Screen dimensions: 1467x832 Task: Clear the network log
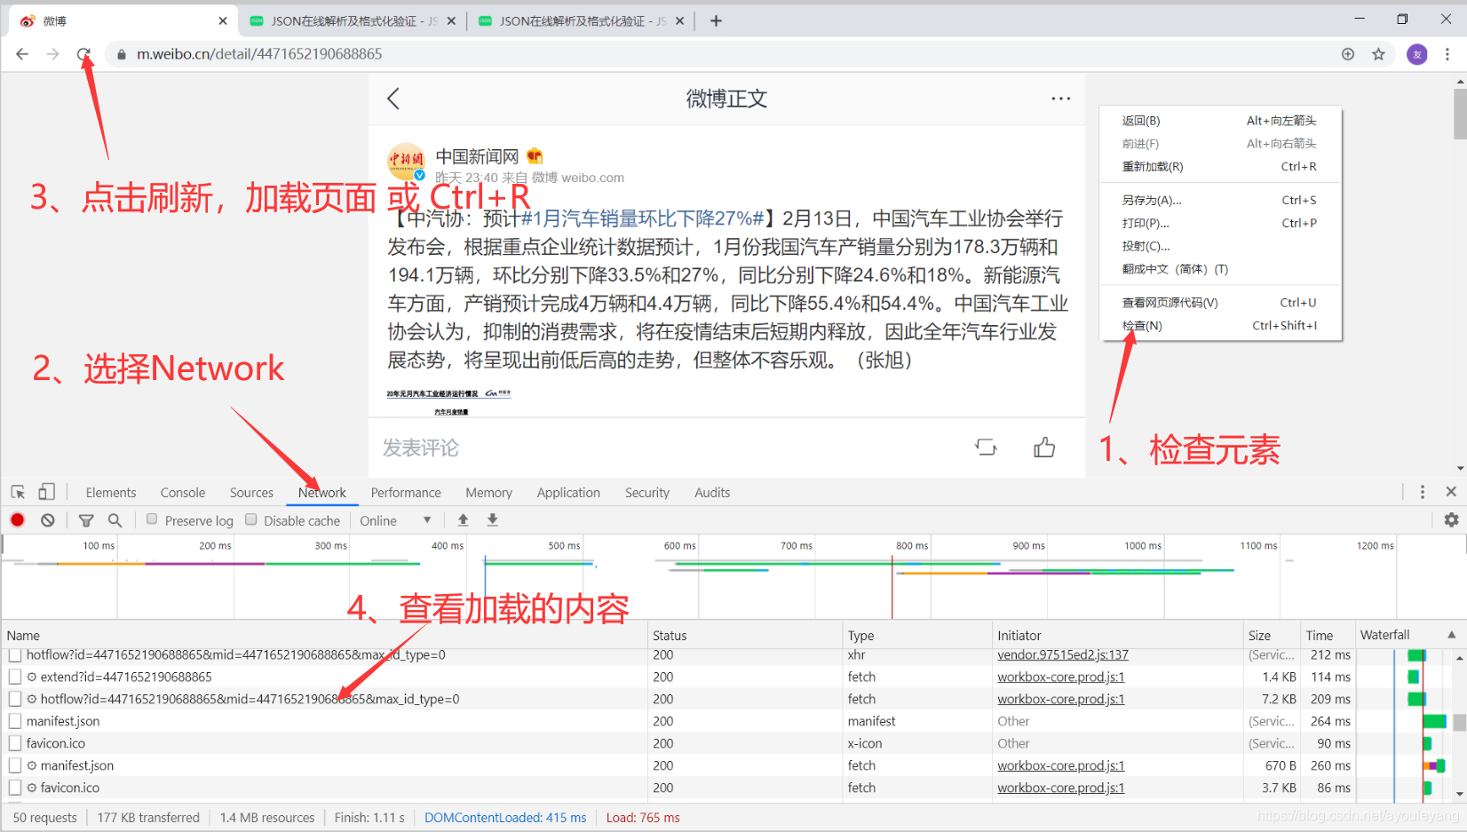click(x=48, y=520)
